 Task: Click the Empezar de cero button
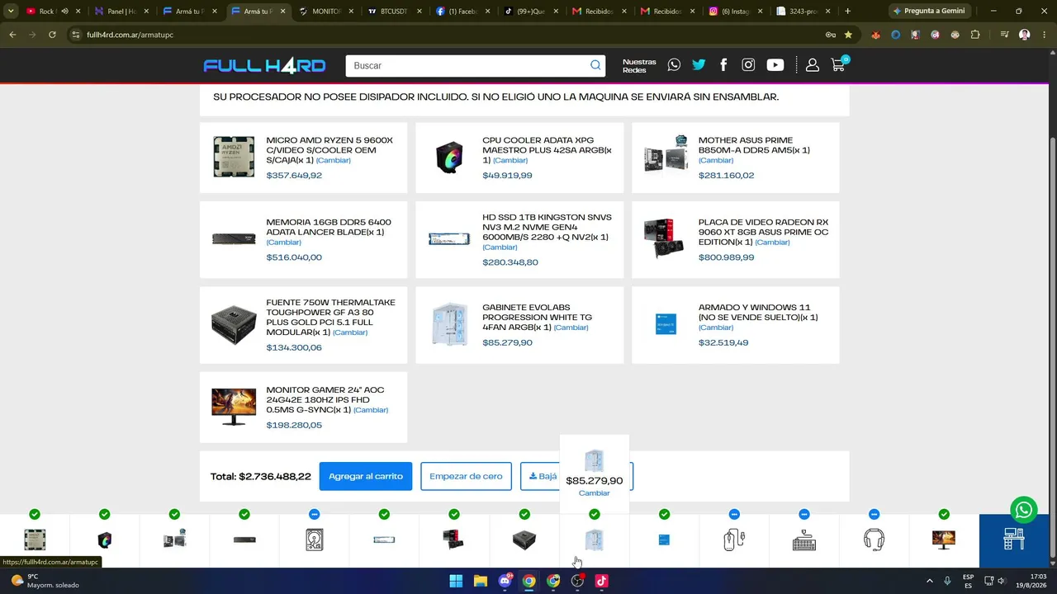(x=466, y=476)
